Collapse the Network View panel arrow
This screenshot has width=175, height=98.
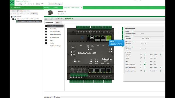[x=11, y=8]
